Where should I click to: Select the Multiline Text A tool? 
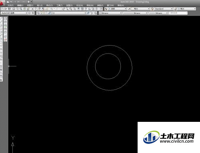point(1,80)
